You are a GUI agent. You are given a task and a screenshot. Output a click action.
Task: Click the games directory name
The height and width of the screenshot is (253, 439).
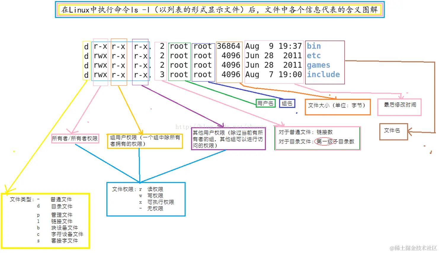(318, 65)
